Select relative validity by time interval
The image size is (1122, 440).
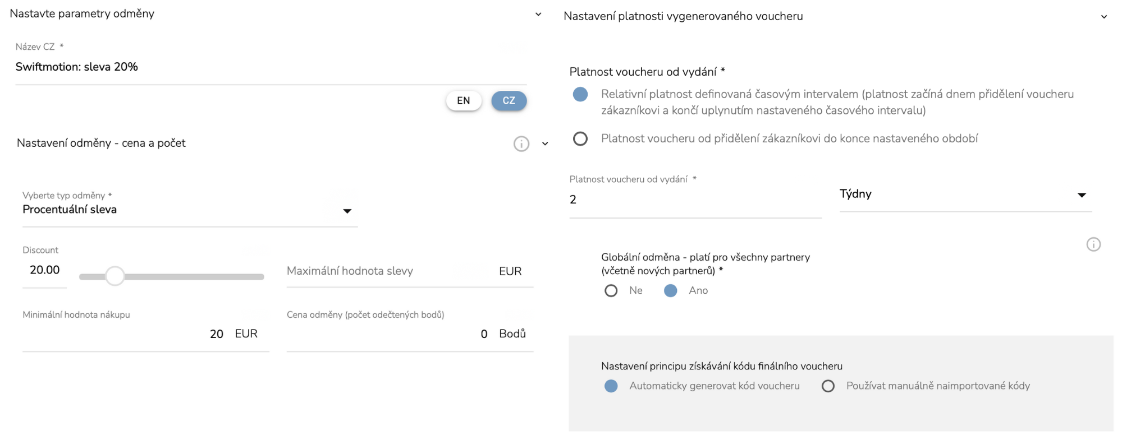pos(580,94)
